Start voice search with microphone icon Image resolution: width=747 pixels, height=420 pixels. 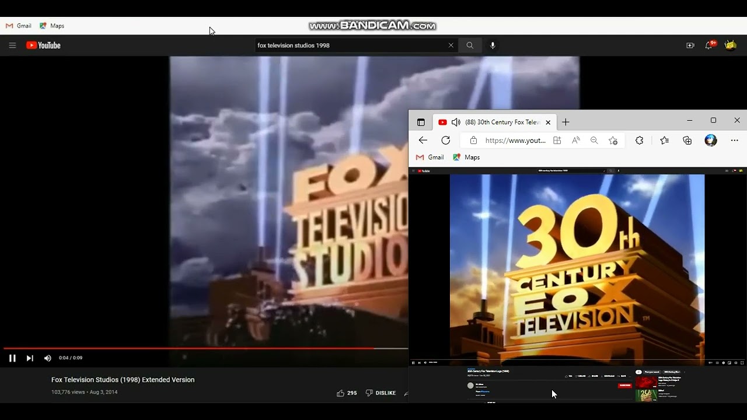493,45
